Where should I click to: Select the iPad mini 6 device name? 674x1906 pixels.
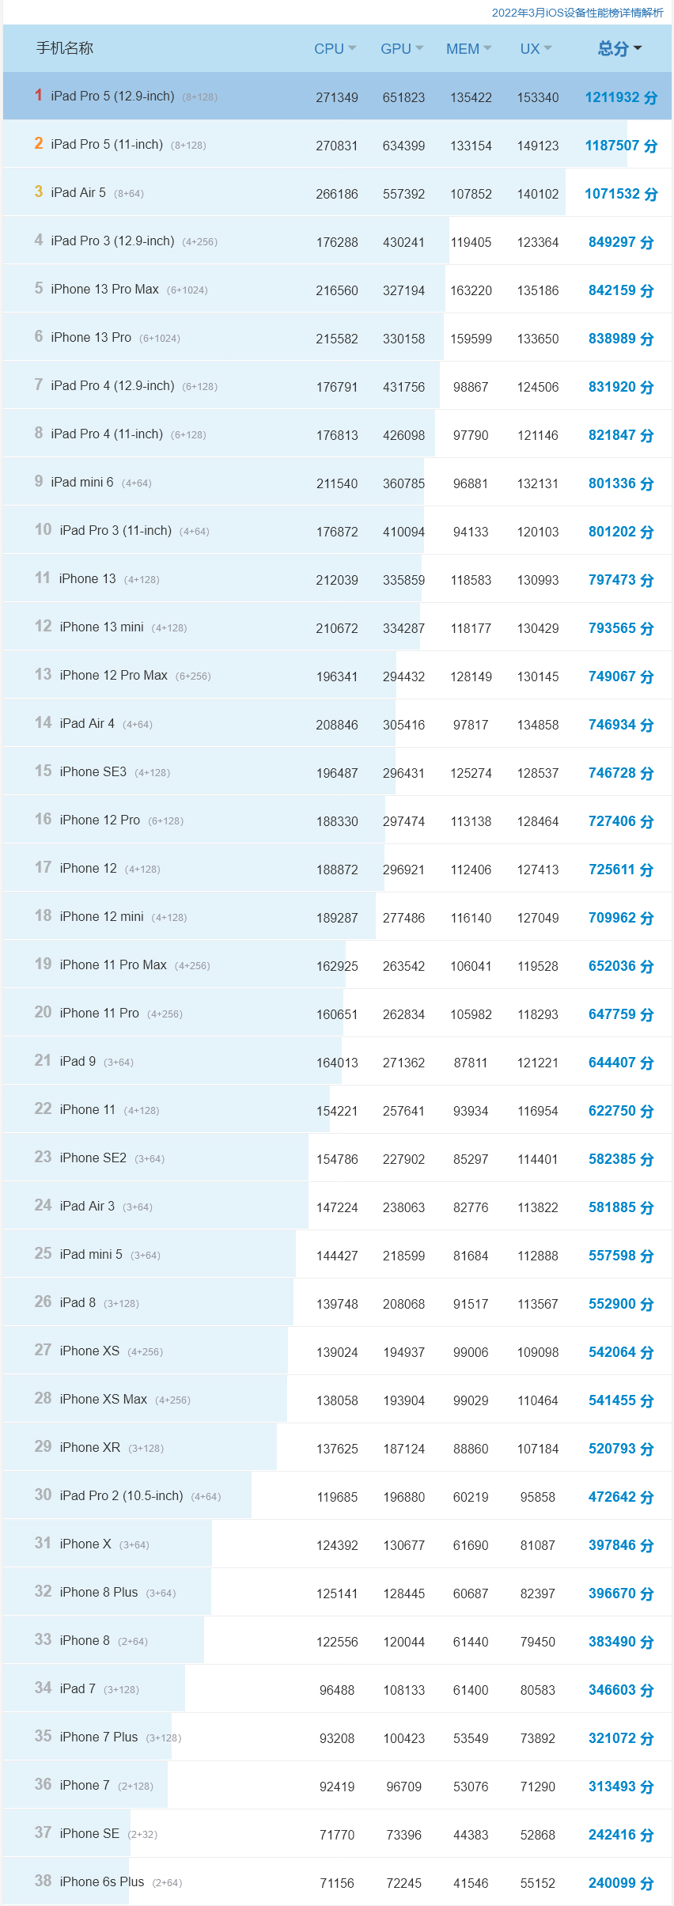tap(82, 483)
